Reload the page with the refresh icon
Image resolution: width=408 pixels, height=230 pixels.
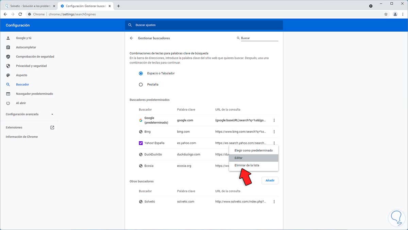tap(20, 14)
